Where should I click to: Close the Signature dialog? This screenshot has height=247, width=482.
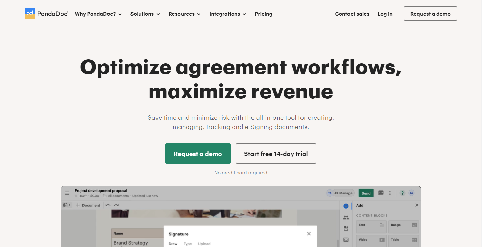pos(309,234)
